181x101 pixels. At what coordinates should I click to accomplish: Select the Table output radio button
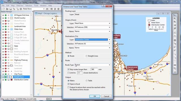click(87, 81)
